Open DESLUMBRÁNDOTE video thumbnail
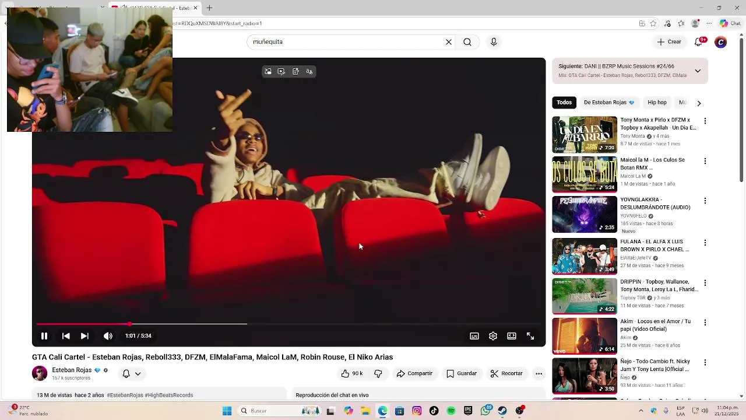746x420 pixels. click(585, 215)
